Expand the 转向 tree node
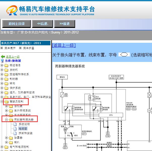 coord(2,84)
